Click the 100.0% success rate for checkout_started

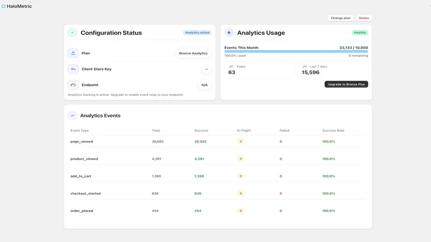[x=329, y=194]
